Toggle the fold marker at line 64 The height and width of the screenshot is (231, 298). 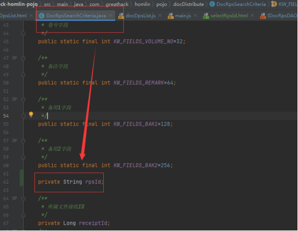[x=23, y=199]
